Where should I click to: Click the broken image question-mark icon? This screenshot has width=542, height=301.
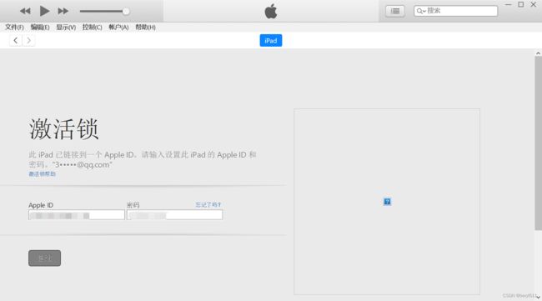(x=387, y=202)
